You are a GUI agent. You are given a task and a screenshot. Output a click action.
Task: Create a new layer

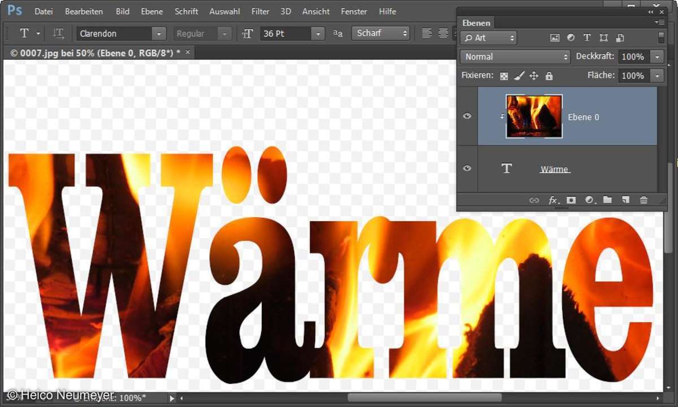pyautogui.click(x=625, y=200)
